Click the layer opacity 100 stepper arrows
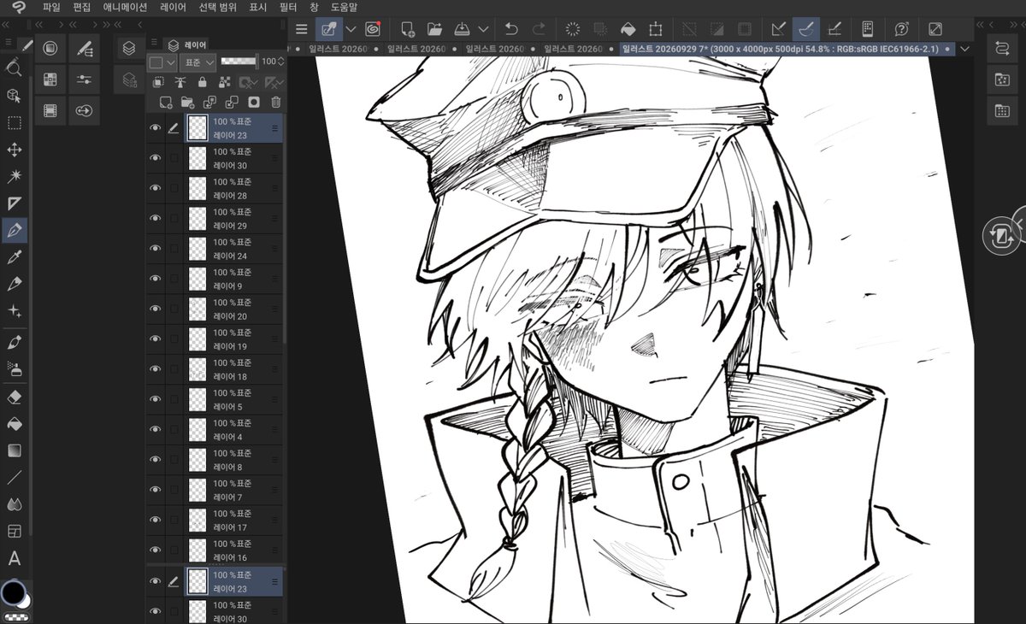 click(281, 62)
